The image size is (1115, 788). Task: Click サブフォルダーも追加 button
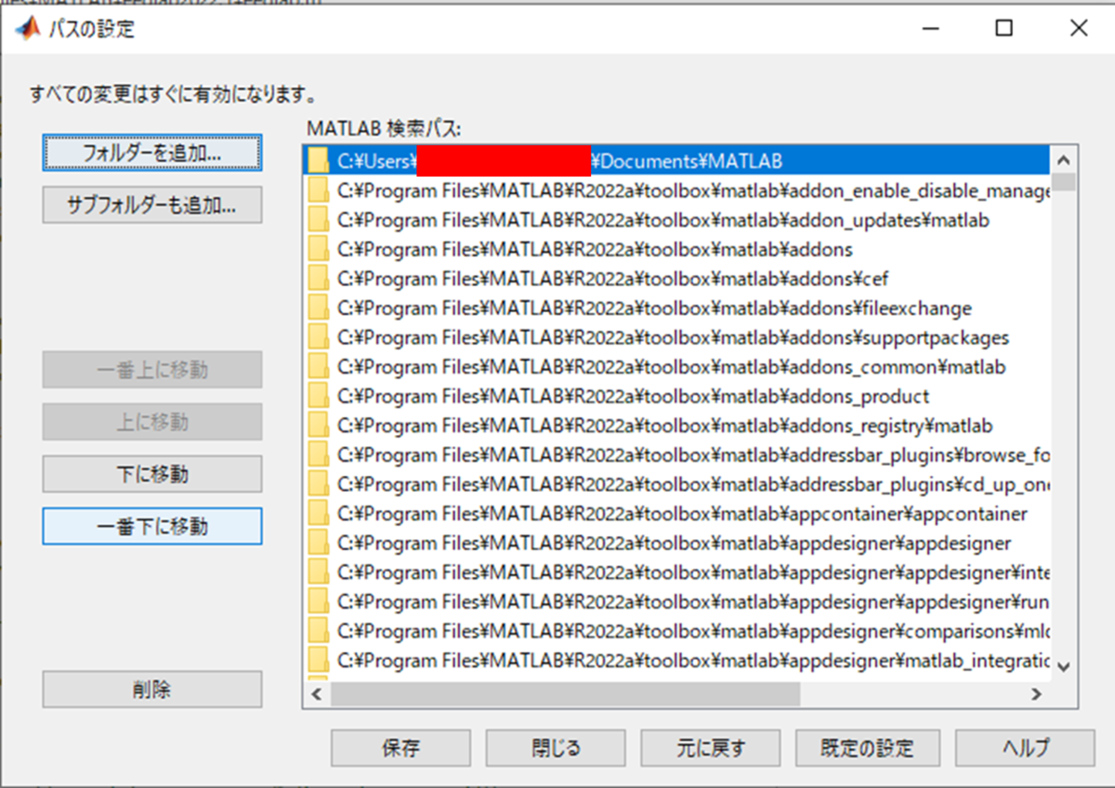(x=152, y=205)
